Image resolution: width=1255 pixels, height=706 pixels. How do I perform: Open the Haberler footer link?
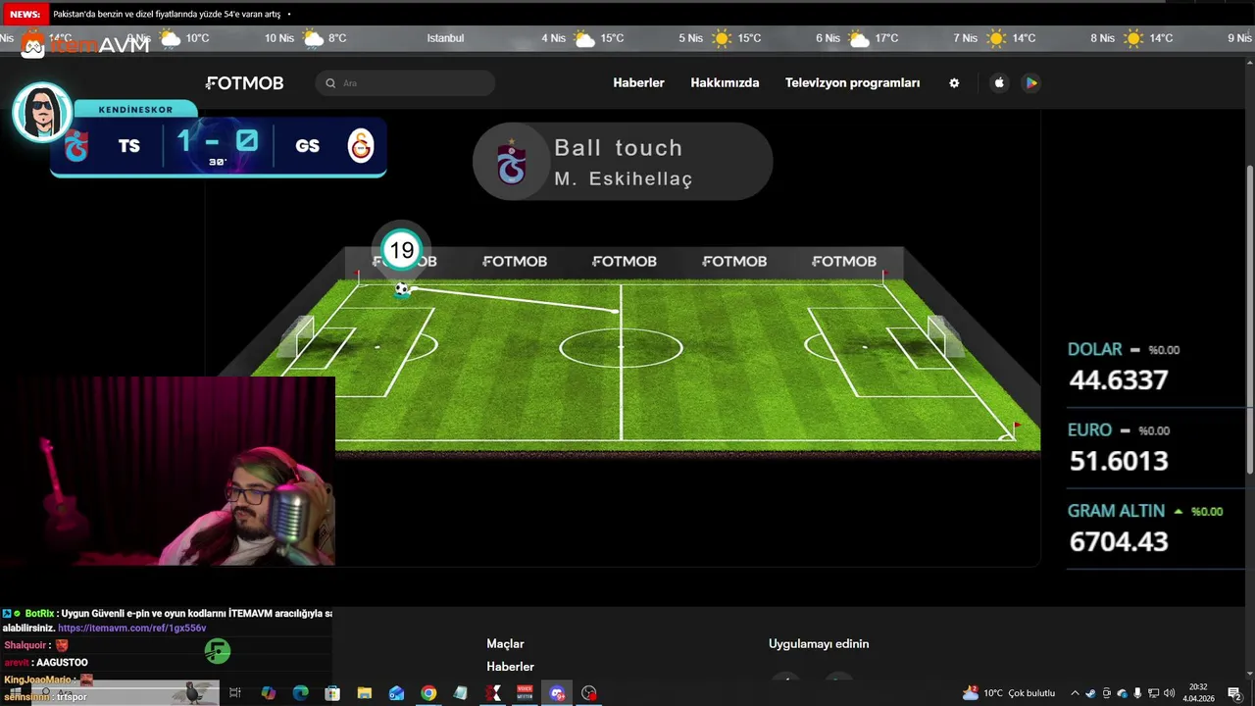click(510, 667)
